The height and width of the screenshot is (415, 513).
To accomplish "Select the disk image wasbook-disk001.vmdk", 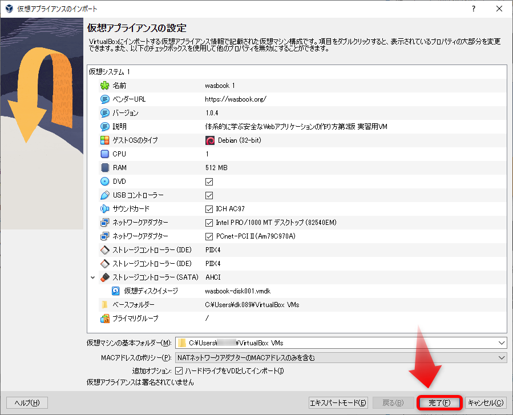I will [238, 291].
